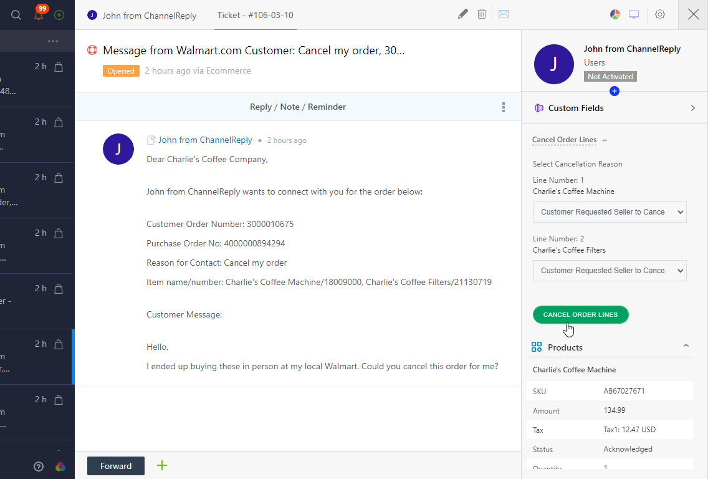Image resolution: width=708 pixels, height=479 pixels.
Task: Click the Custom Fields icon
Action: point(538,108)
